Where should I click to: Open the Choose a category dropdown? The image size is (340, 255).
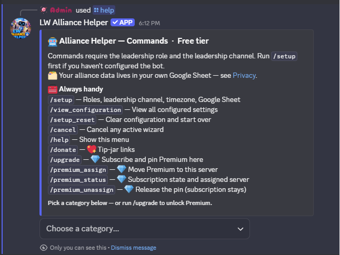click(145, 229)
